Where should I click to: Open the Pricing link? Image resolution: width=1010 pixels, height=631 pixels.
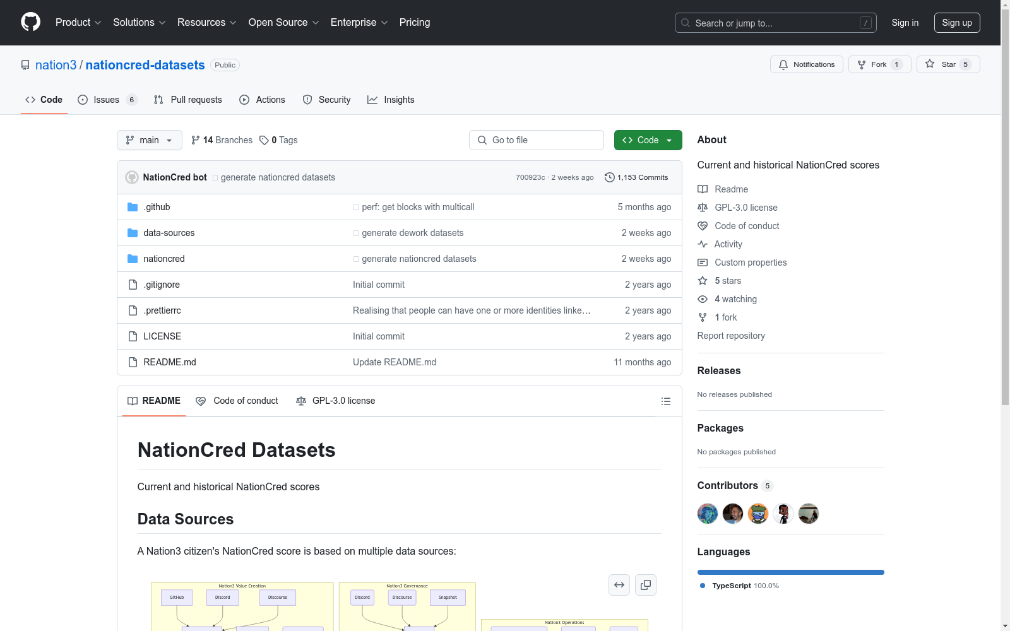[x=415, y=23]
